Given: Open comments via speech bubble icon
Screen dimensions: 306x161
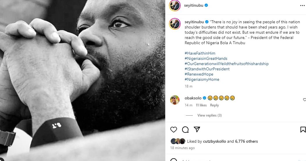Looking at the screenshot, I should (x=185, y=130).
